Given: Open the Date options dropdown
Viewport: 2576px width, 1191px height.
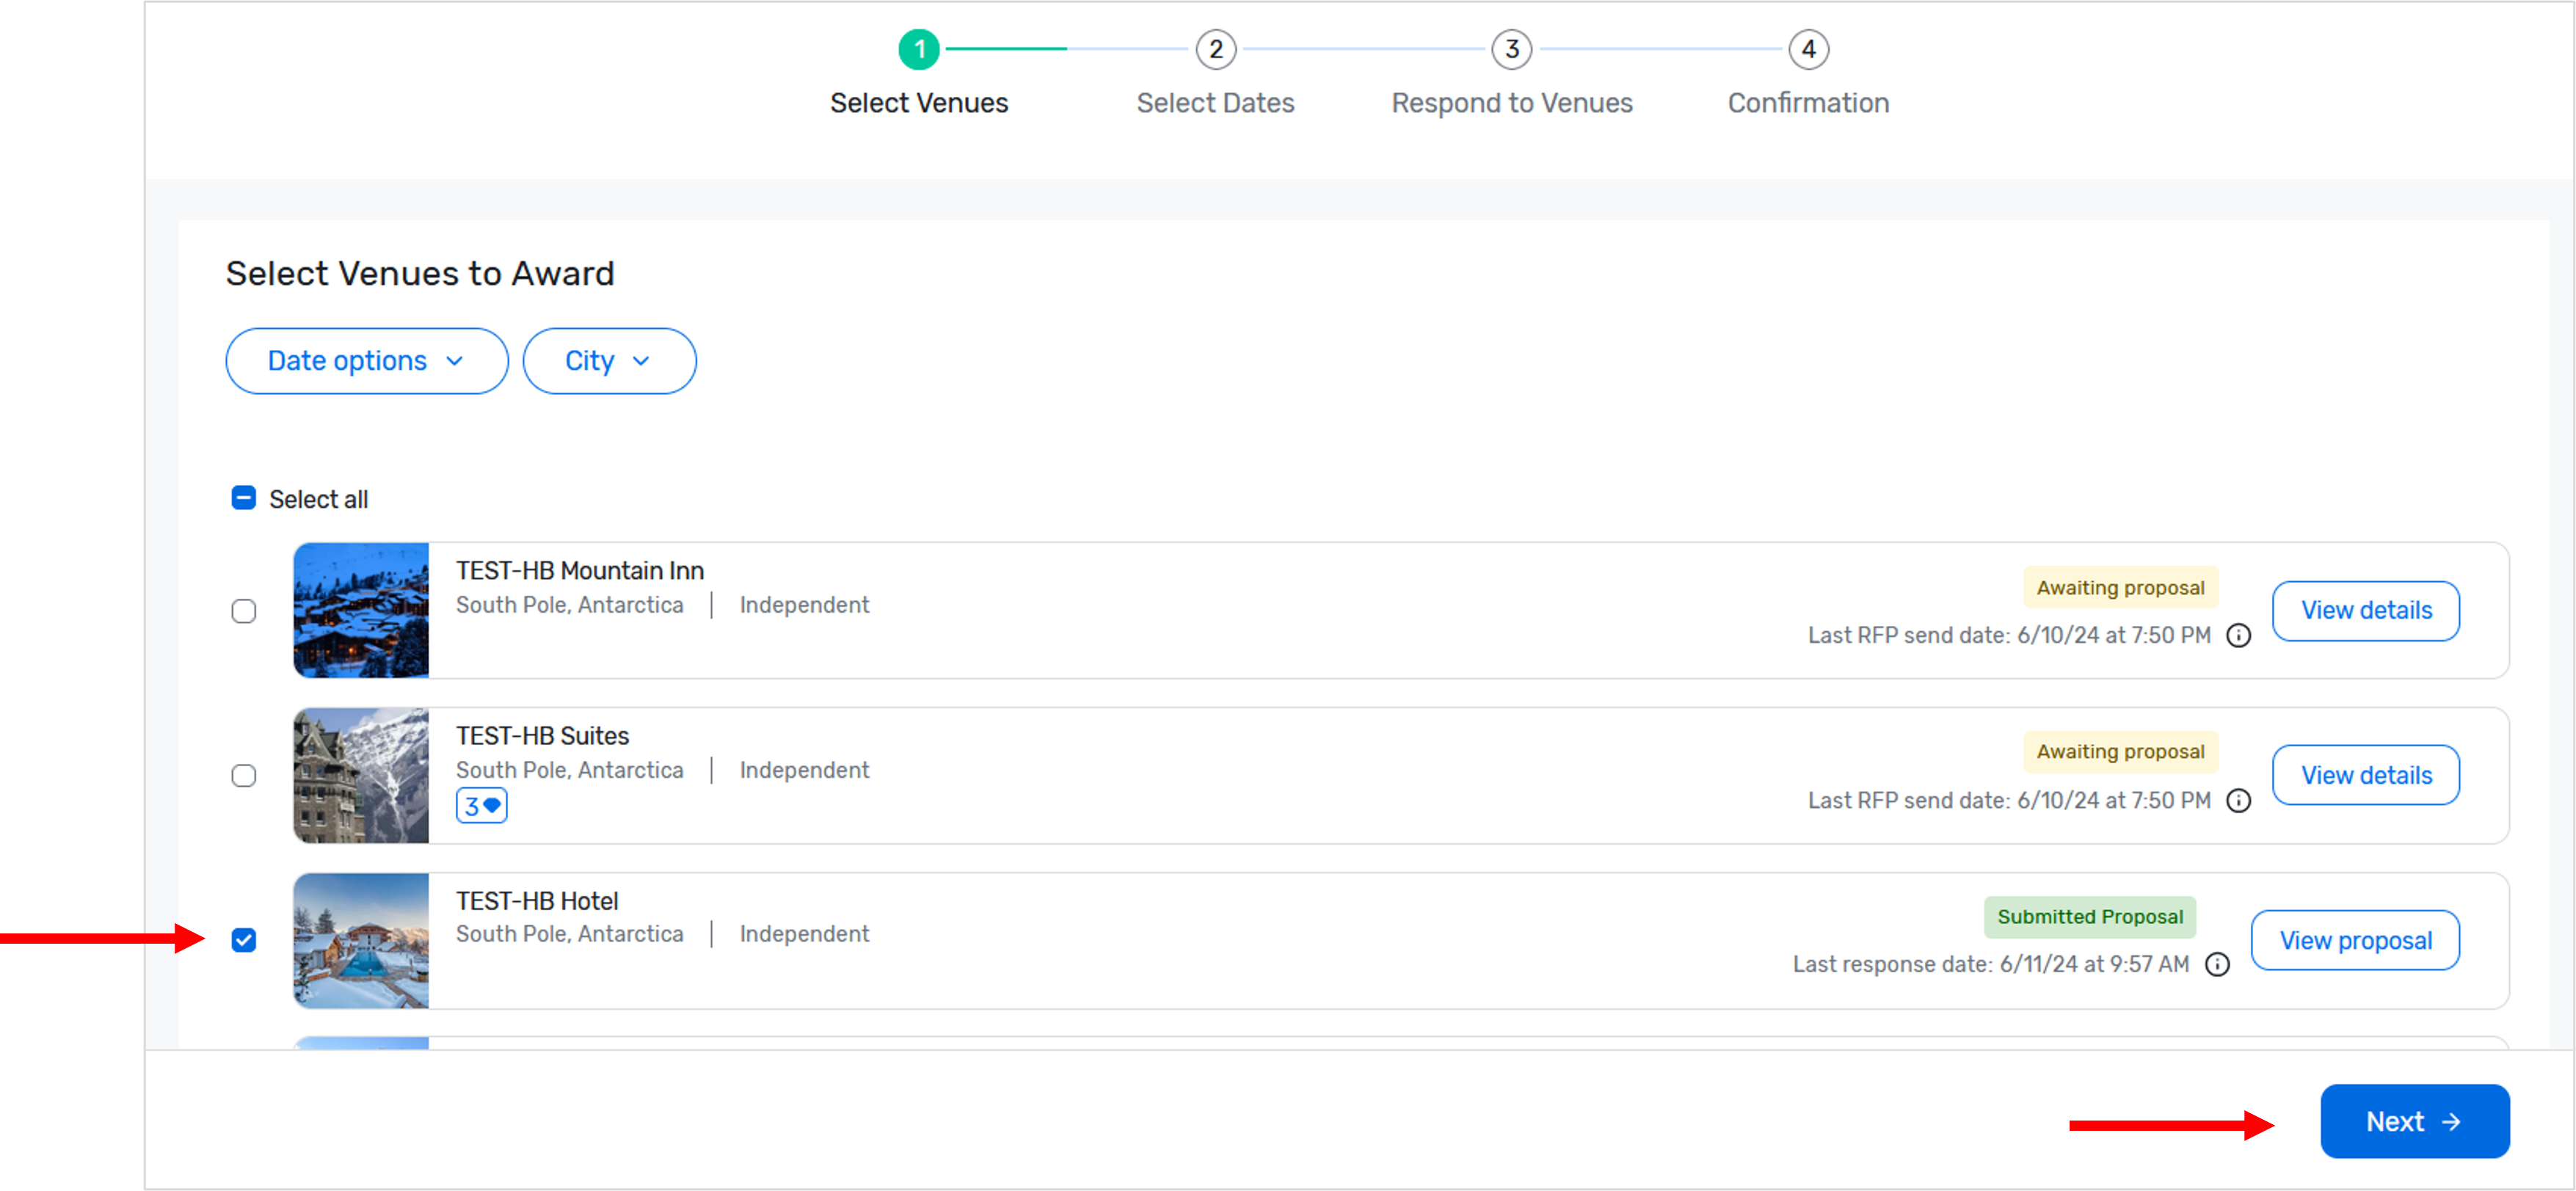Looking at the screenshot, I should (366, 361).
